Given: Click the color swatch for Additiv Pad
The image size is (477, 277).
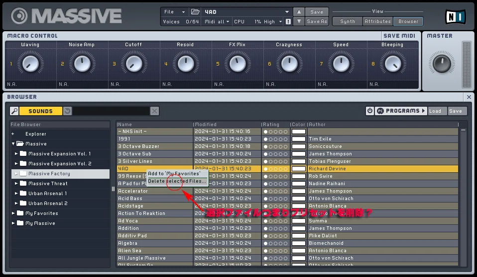Looking at the screenshot, I should 298,236.
